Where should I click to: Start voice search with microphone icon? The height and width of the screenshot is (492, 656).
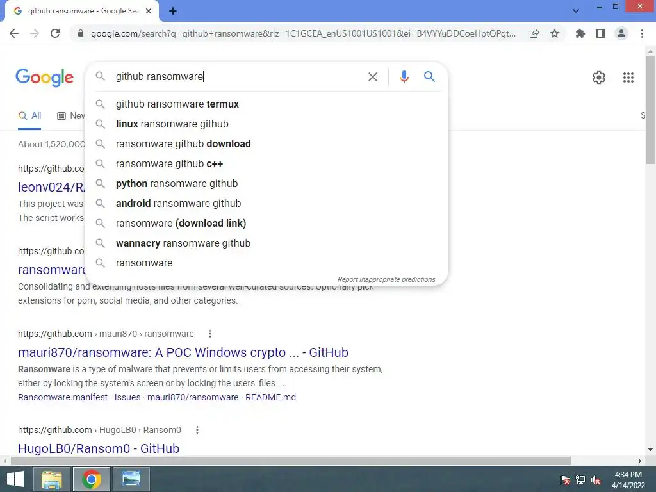404,77
